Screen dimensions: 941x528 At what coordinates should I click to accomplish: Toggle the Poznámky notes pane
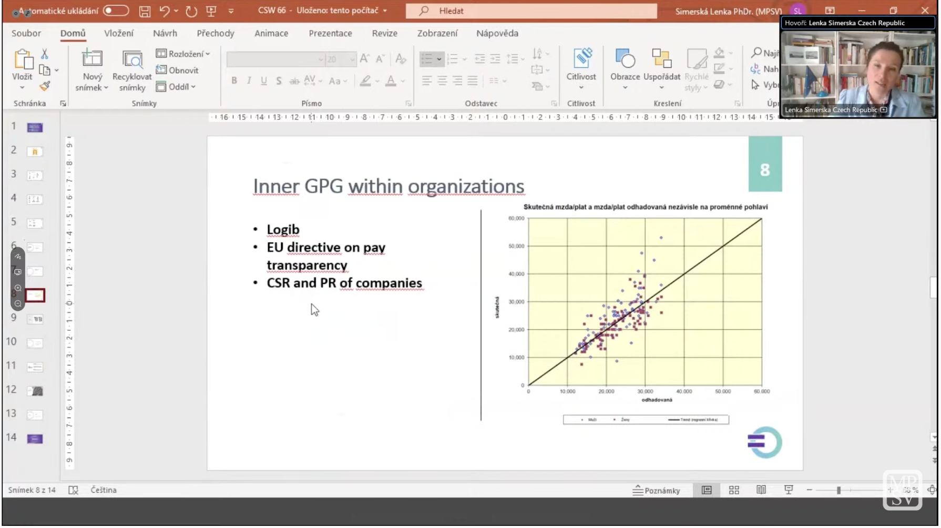tap(656, 490)
